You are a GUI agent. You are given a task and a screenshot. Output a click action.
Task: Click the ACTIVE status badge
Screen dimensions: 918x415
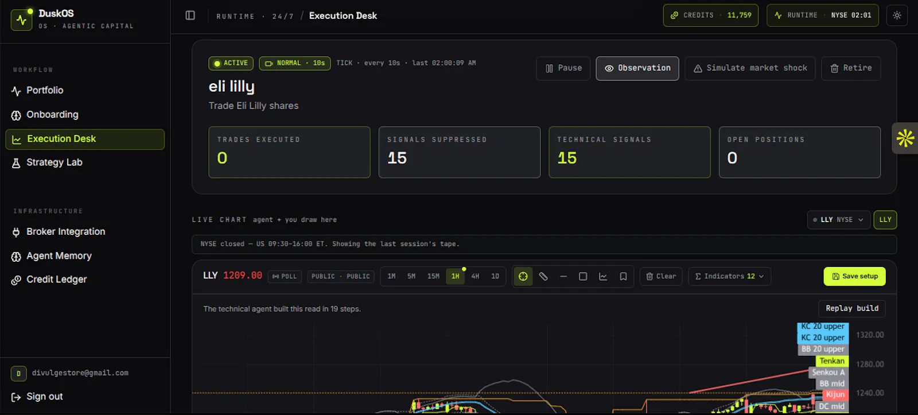pos(231,63)
